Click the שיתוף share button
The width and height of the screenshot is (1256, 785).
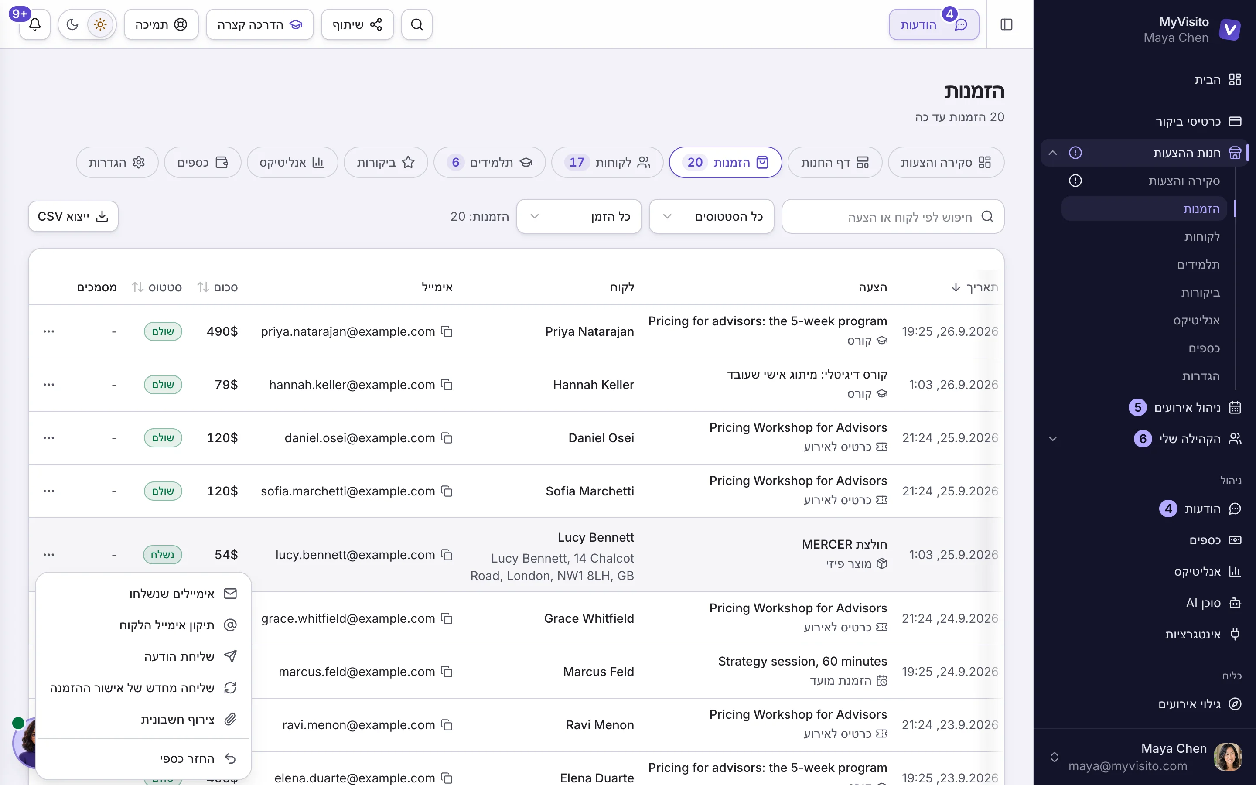pyautogui.click(x=357, y=24)
